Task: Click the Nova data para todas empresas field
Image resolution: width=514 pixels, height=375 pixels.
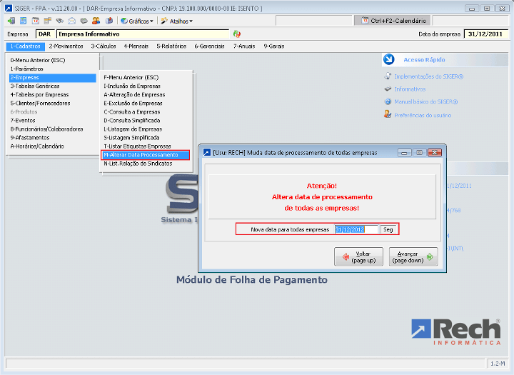Action: (356, 229)
